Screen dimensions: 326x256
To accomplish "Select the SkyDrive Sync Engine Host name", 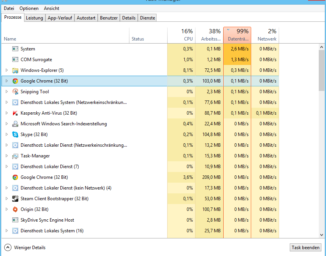I will coord(47,220).
